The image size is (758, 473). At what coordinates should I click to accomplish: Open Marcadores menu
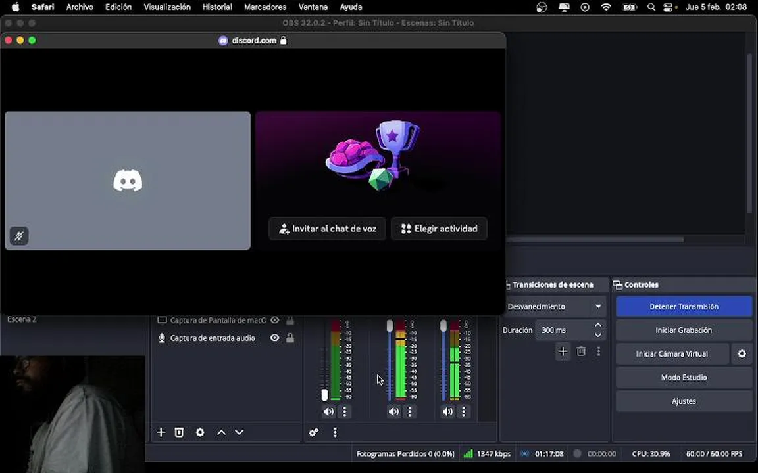coord(265,7)
